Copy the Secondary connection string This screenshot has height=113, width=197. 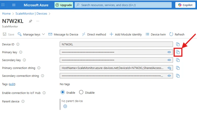click(178, 76)
